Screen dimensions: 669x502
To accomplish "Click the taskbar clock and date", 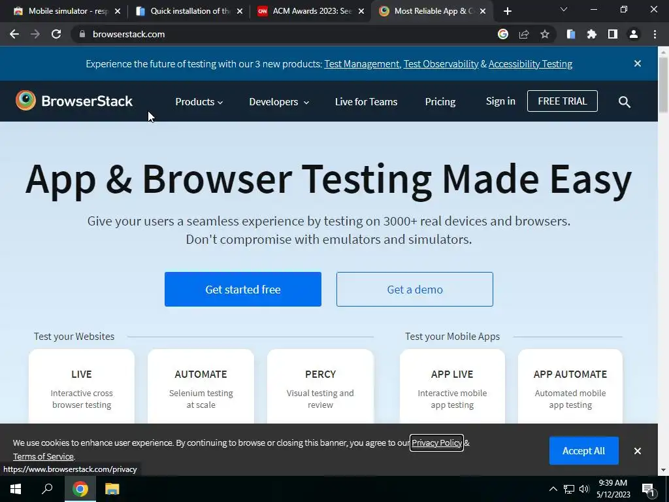I will 613,489.
